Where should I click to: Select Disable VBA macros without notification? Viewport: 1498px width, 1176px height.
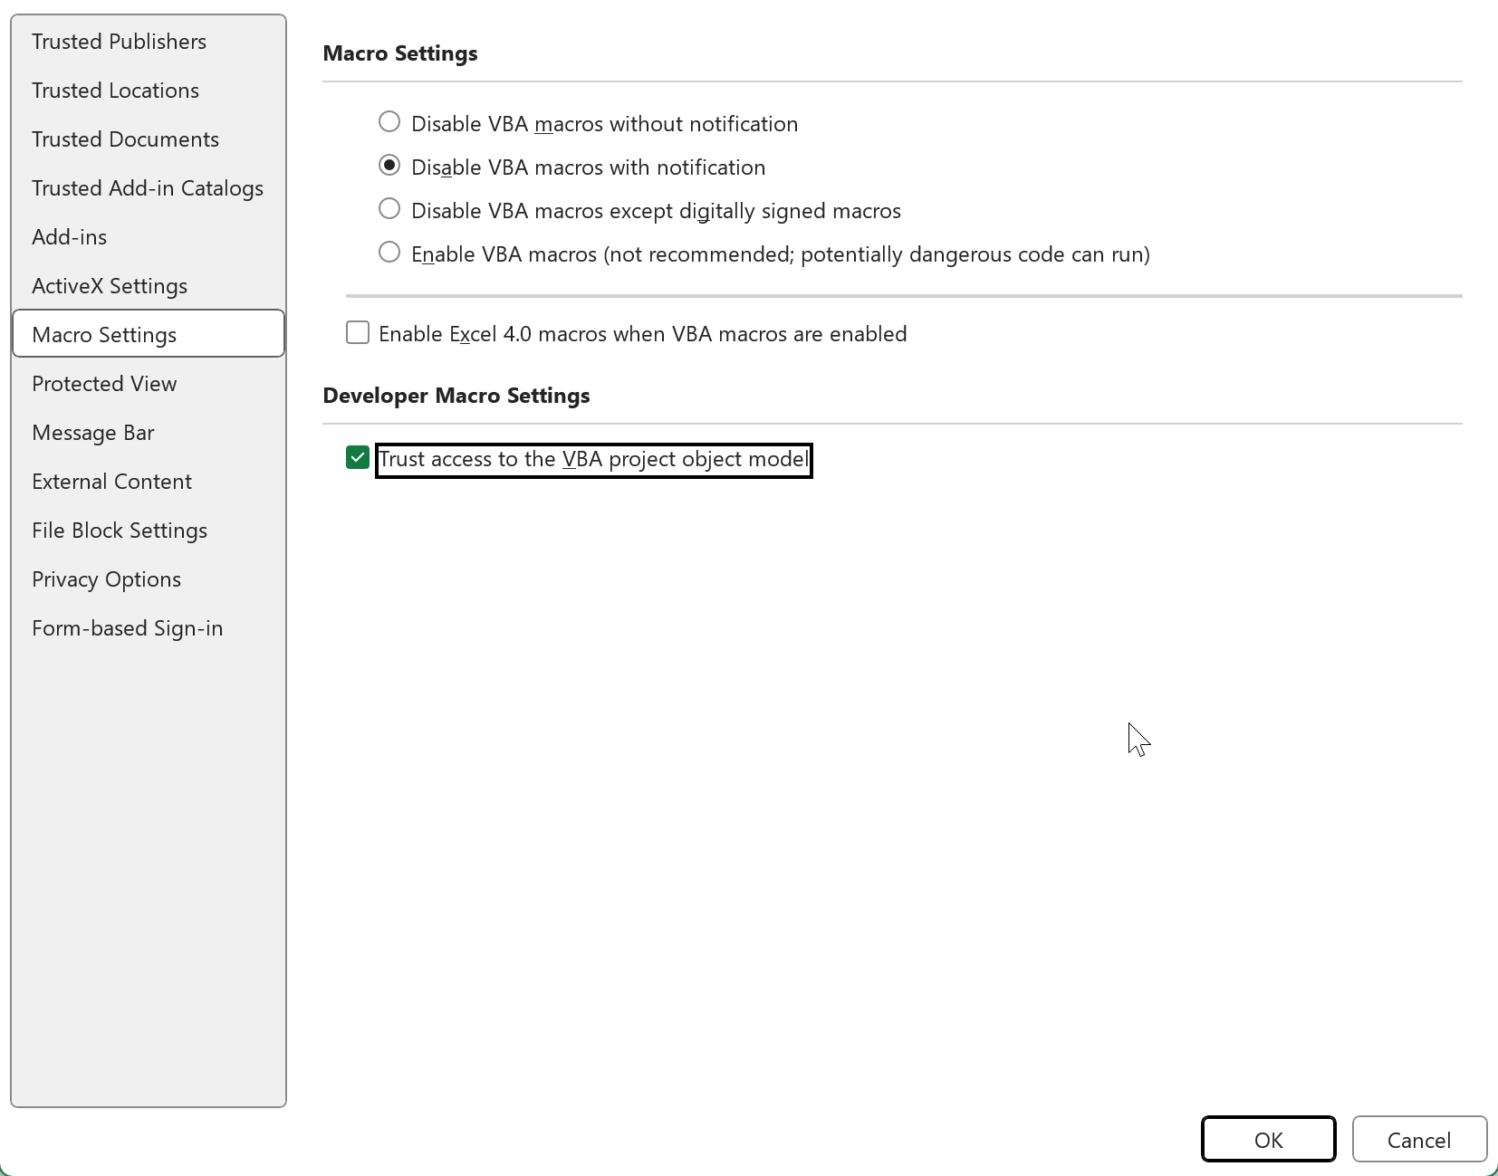389,122
